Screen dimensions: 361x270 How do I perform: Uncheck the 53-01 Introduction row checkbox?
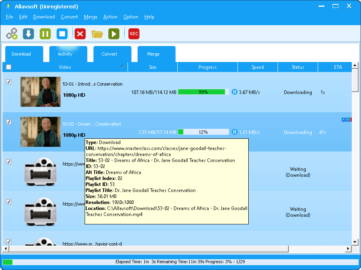[x=8, y=82]
